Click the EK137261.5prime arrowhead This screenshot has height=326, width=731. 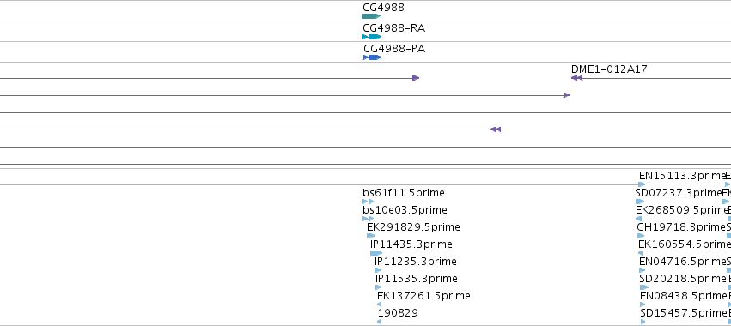click(x=379, y=305)
